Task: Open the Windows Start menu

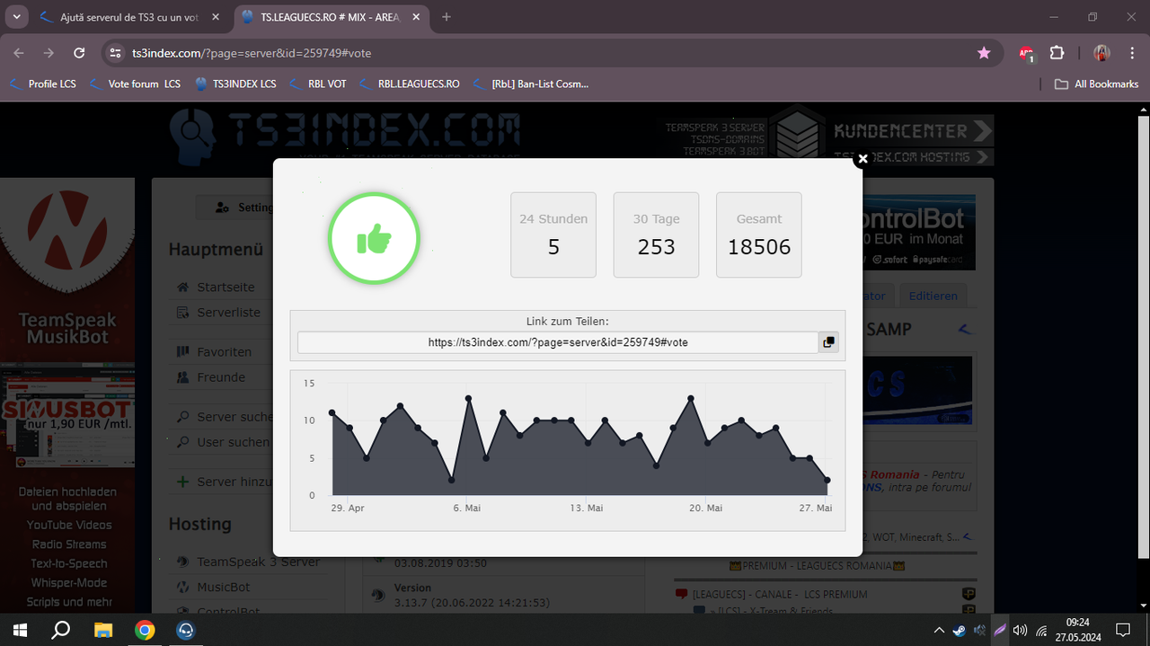Action: tap(20, 630)
